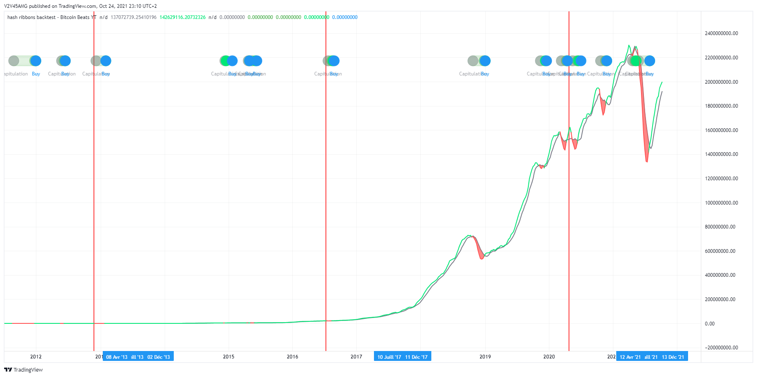Screen dimensions: 757x377
Task: Click the blue Buy circle above 2019
Action: click(485, 61)
